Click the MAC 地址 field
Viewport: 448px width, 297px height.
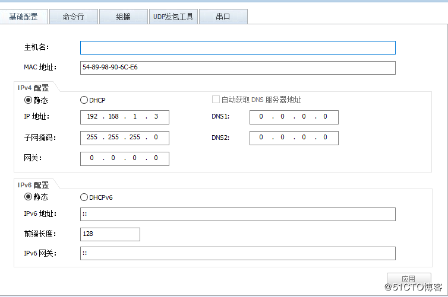pyautogui.click(x=238, y=68)
